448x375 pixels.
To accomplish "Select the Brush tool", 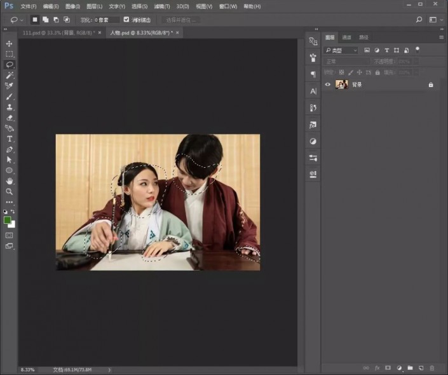I will [9, 97].
